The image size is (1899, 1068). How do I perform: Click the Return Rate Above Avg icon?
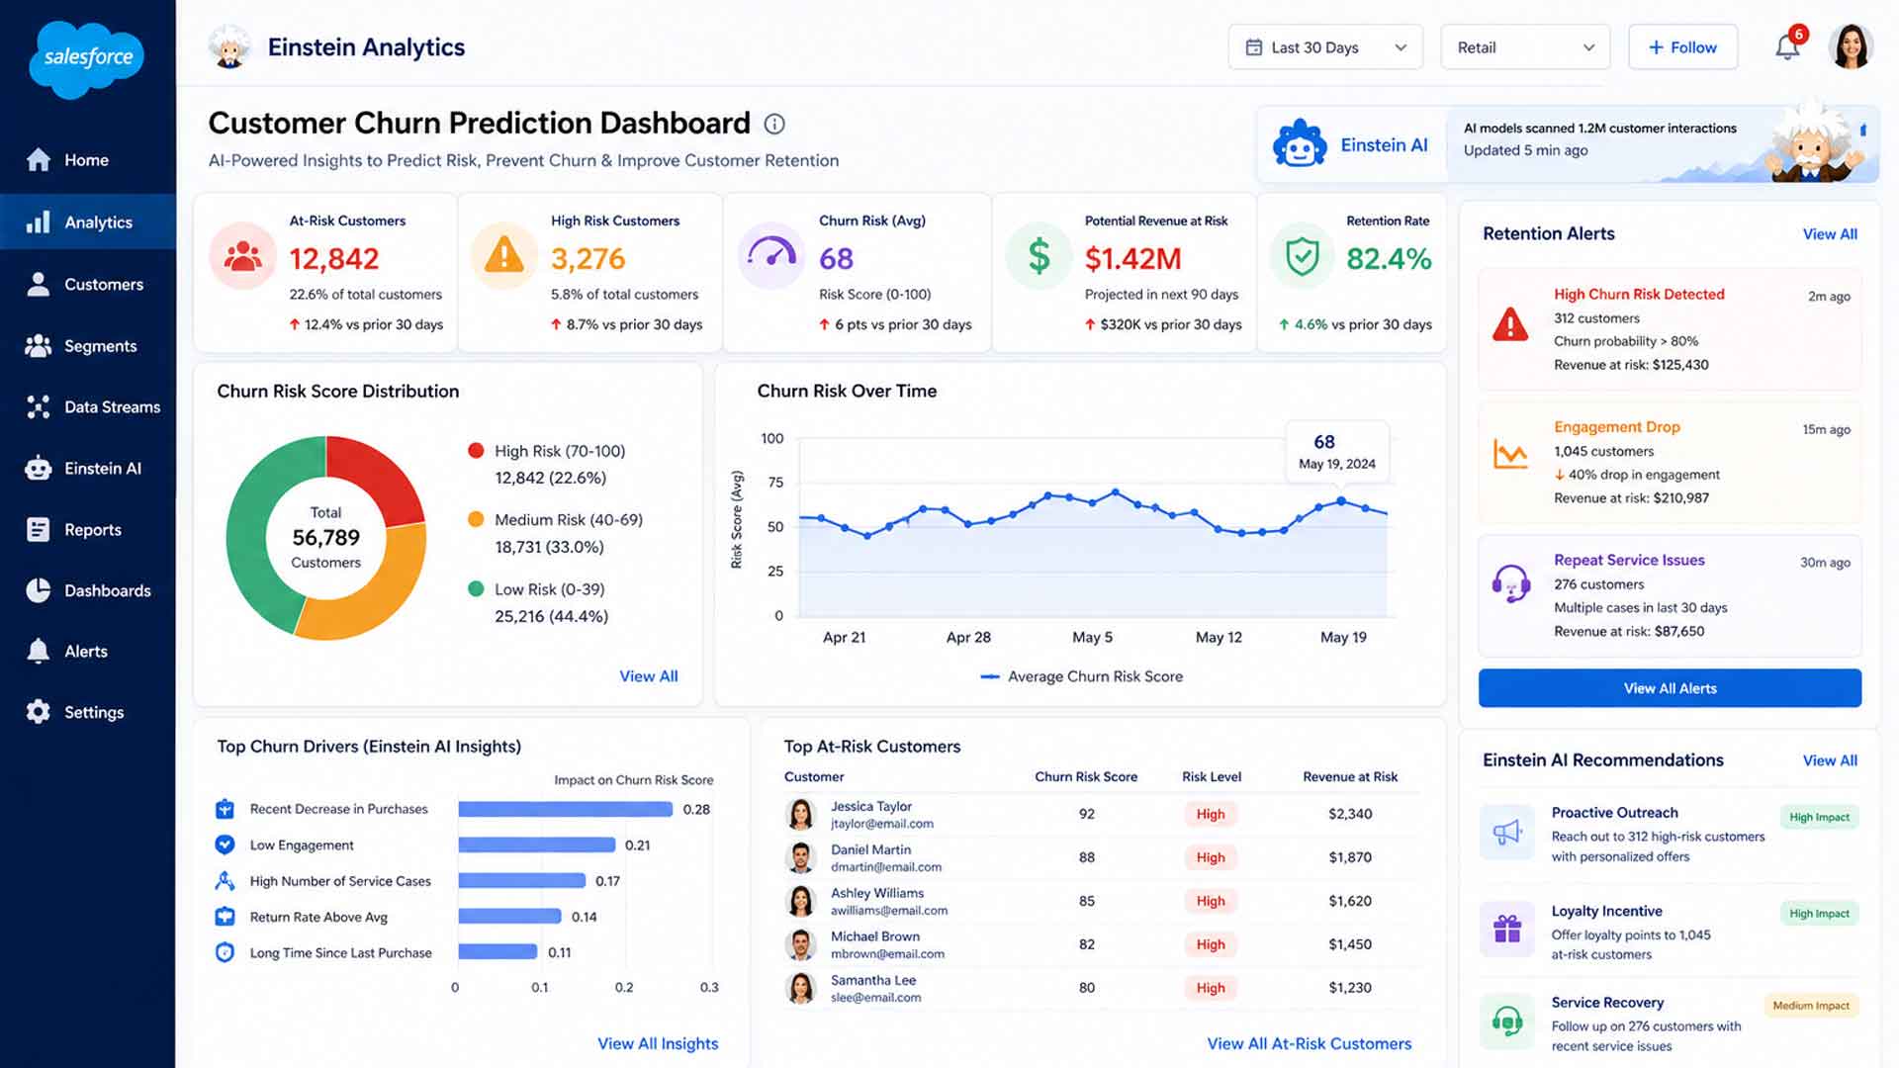pyautogui.click(x=225, y=917)
